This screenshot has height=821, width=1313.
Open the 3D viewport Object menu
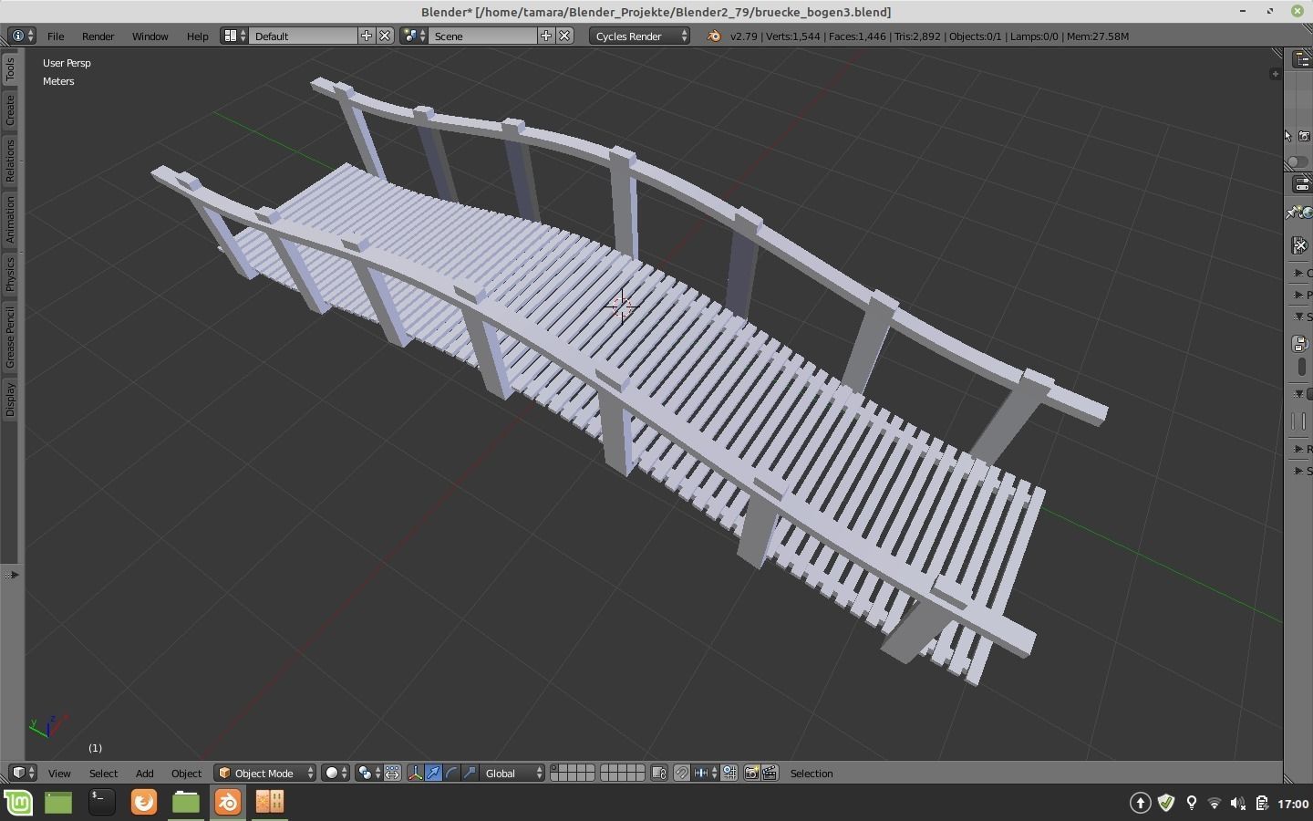[x=186, y=773]
